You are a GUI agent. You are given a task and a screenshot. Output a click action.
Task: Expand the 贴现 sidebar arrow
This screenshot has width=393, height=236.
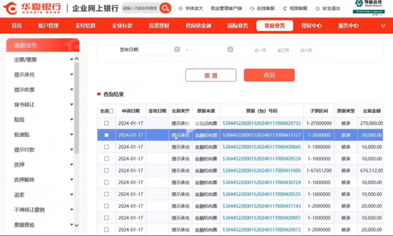point(71,119)
